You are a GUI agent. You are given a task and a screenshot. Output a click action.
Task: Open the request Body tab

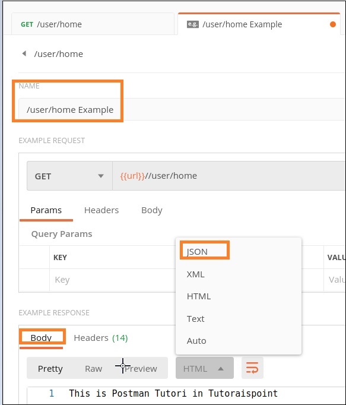pos(152,210)
